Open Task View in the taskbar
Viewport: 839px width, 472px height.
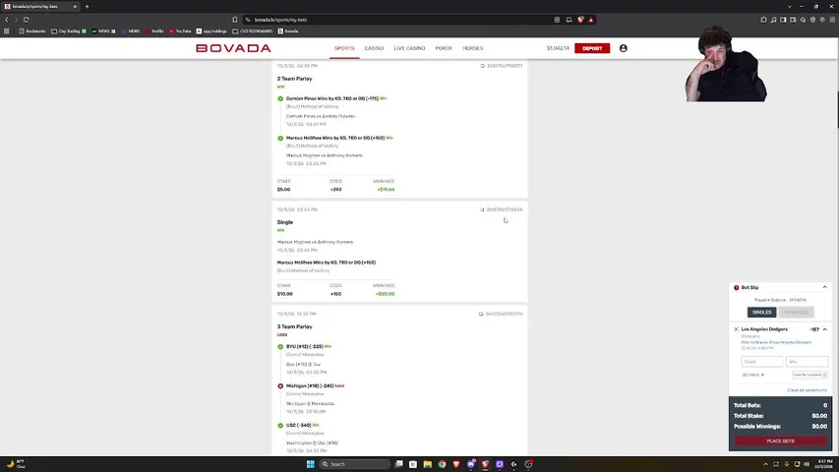click(398, 464)
